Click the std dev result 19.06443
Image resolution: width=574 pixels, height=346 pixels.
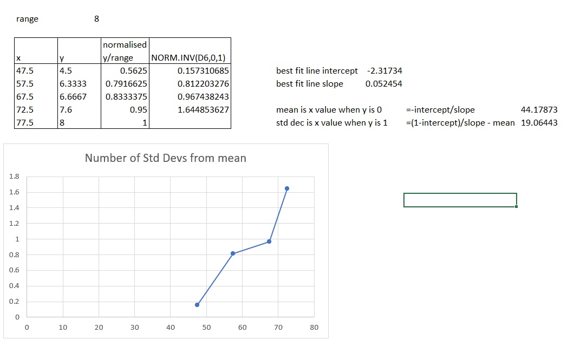(x=539, y=122)
